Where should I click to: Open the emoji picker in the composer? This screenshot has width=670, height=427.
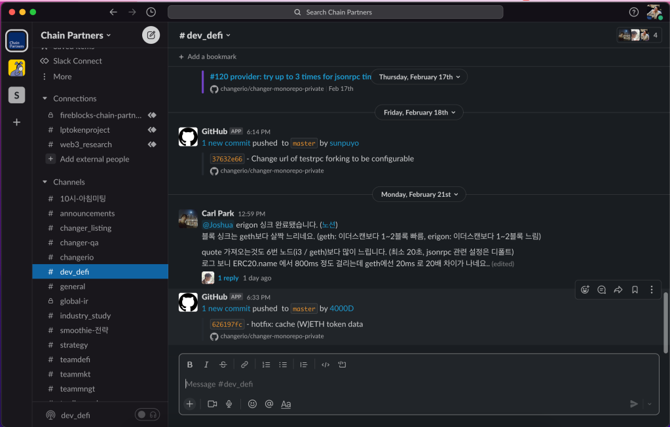tap(253, 404)
